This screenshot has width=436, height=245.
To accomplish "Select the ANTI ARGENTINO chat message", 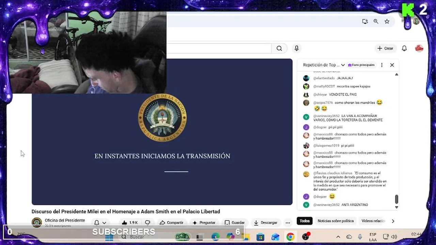I will coord(355,205).
